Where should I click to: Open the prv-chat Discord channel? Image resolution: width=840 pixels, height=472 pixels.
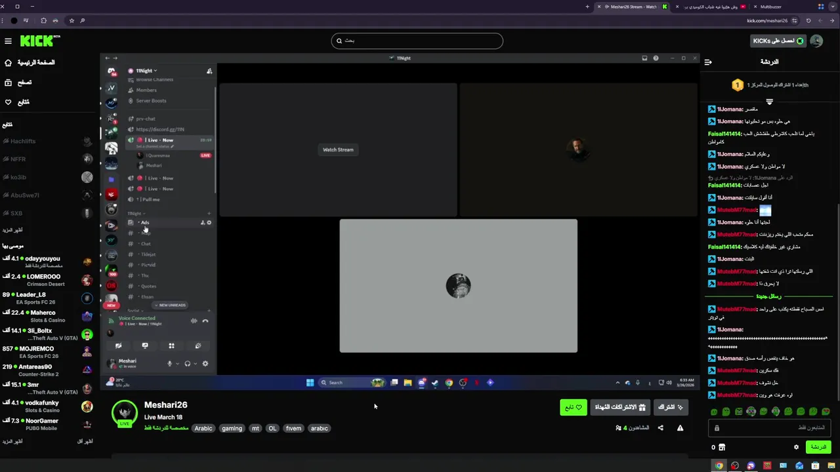pyautogui.click(x=146, y=119)
